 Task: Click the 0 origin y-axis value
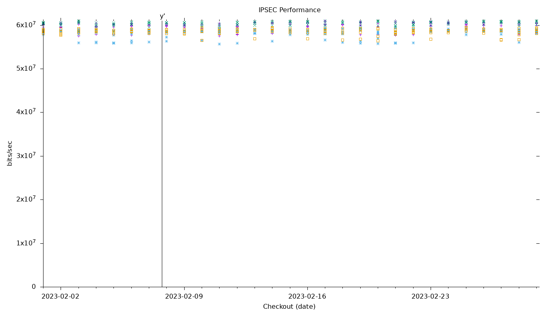(34, 287)
